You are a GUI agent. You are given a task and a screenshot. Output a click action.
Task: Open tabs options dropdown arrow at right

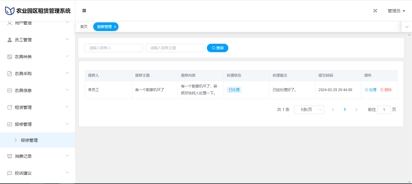407,27
